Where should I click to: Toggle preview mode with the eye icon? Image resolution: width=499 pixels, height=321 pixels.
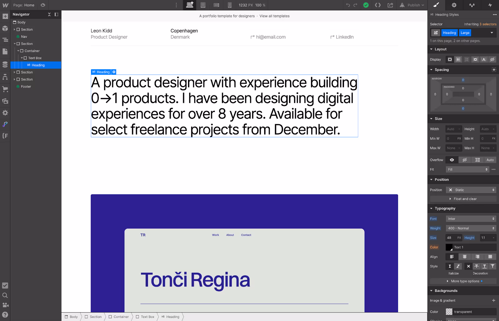click(x=43, y=5)
